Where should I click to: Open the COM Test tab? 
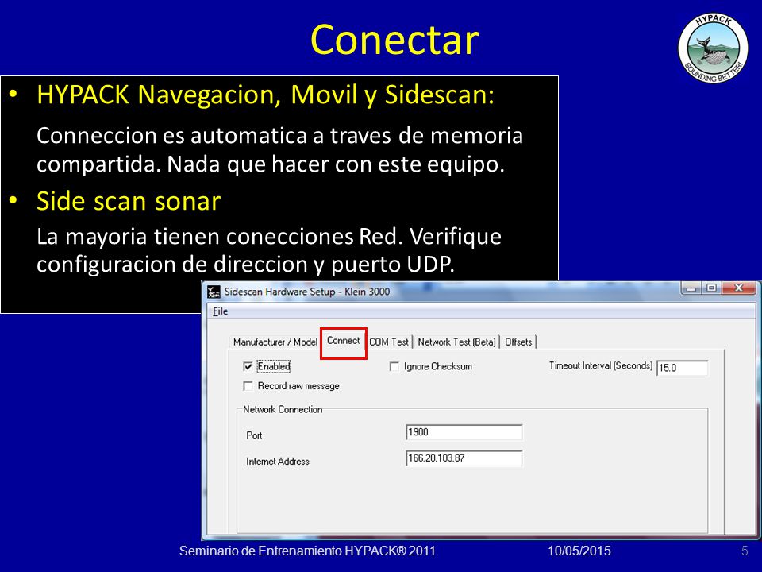(389, 342)
